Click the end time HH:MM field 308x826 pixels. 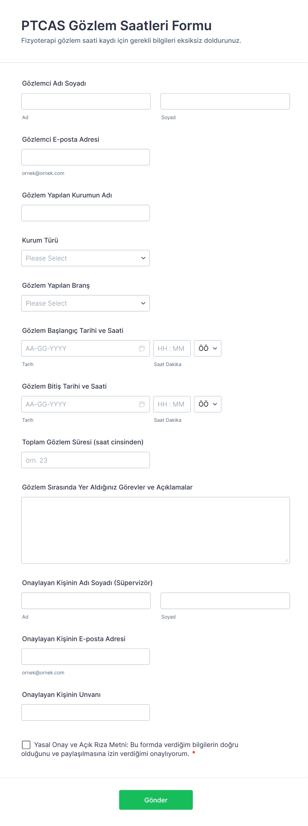[x=172, y=404]
